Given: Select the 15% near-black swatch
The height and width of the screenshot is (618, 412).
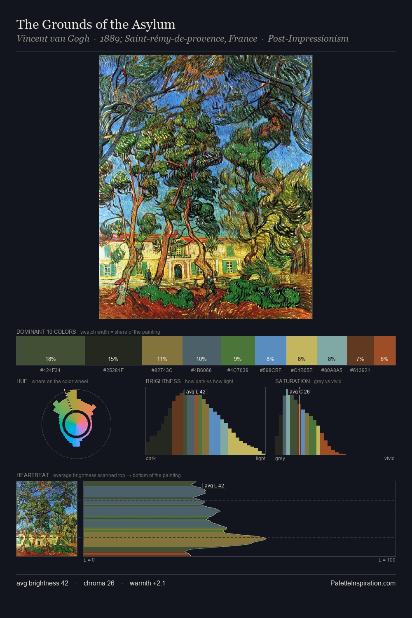Looking at the screenshot, I should [113, 351].
